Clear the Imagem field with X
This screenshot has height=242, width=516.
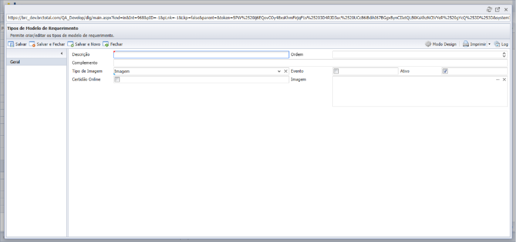click(504, 79)
